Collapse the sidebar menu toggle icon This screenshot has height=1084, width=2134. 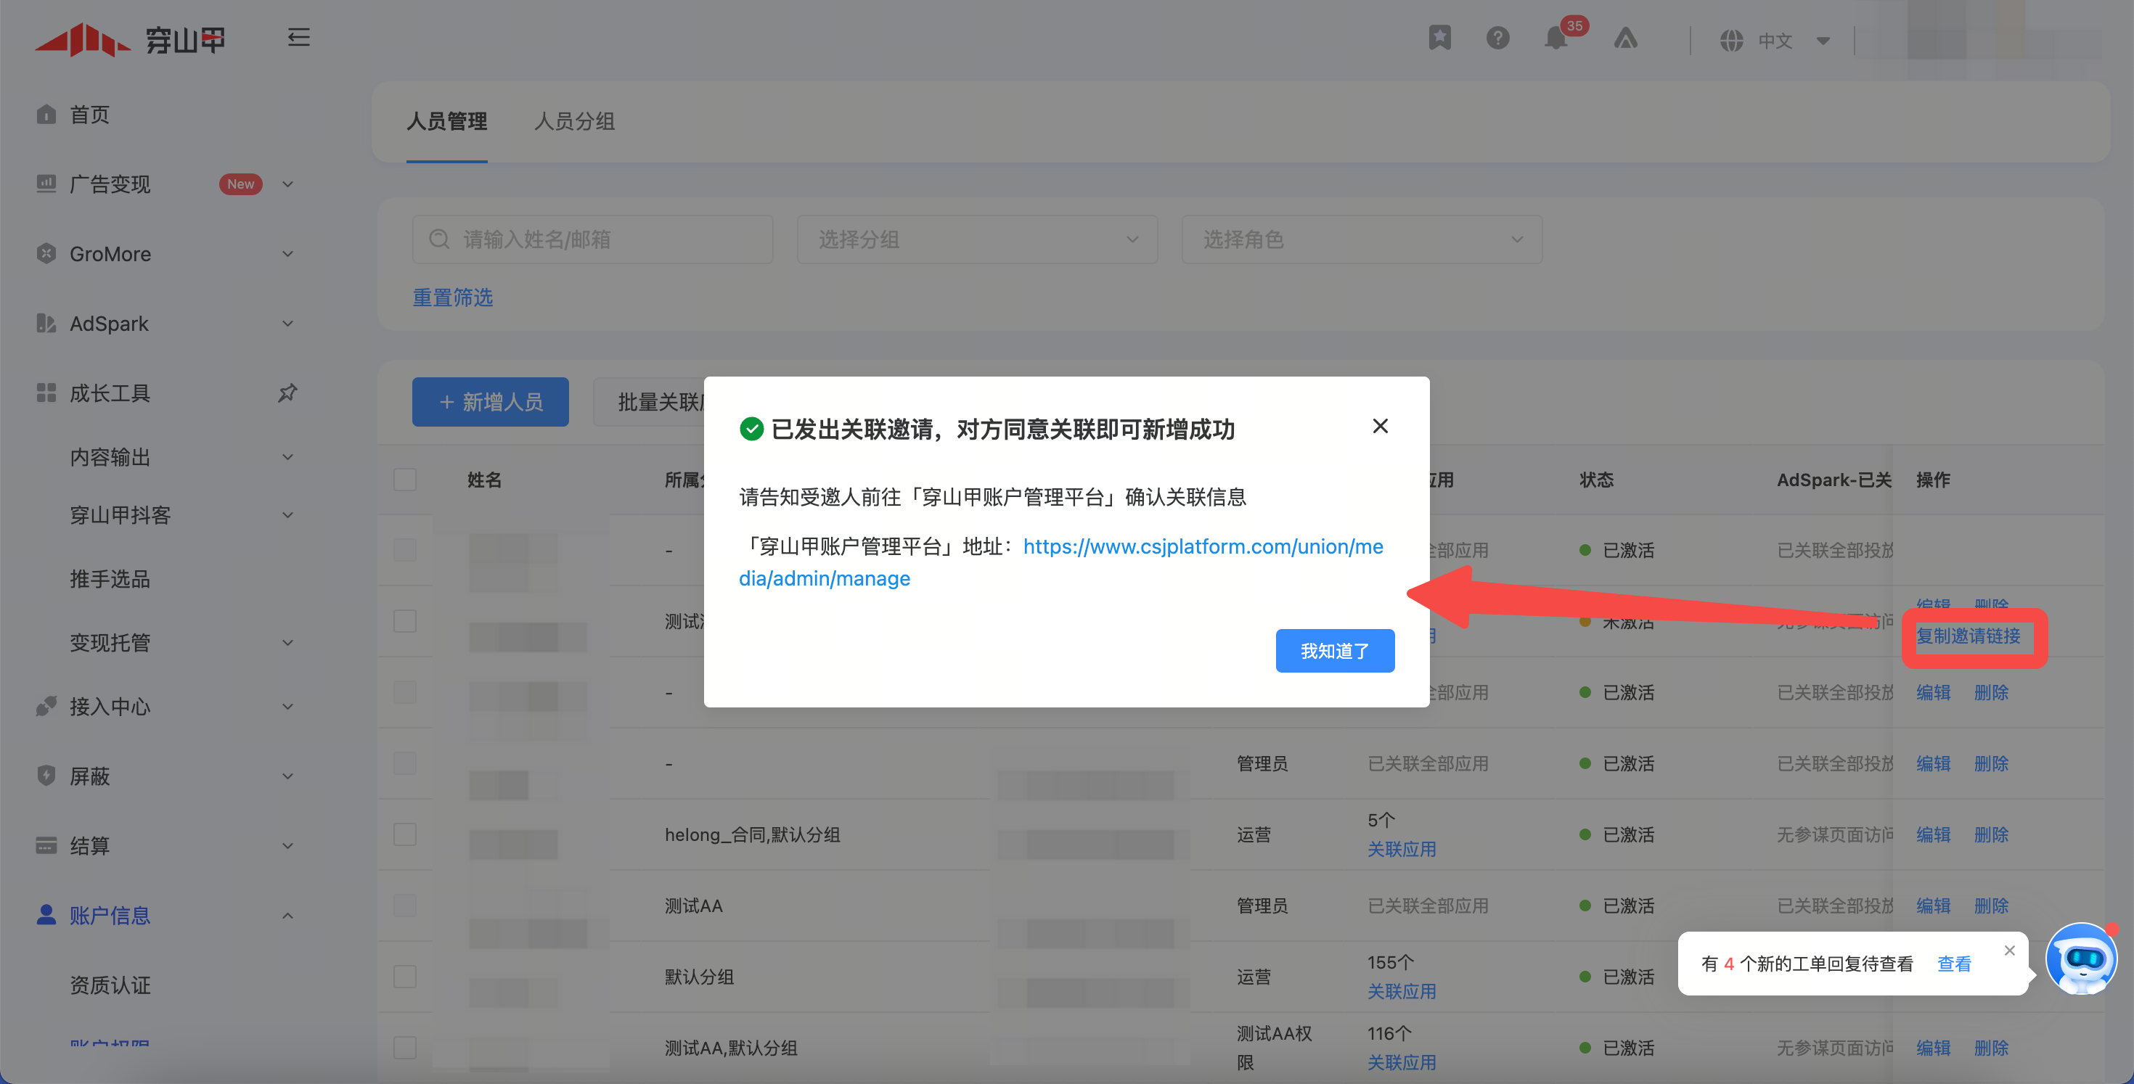(x=298, y=37)
